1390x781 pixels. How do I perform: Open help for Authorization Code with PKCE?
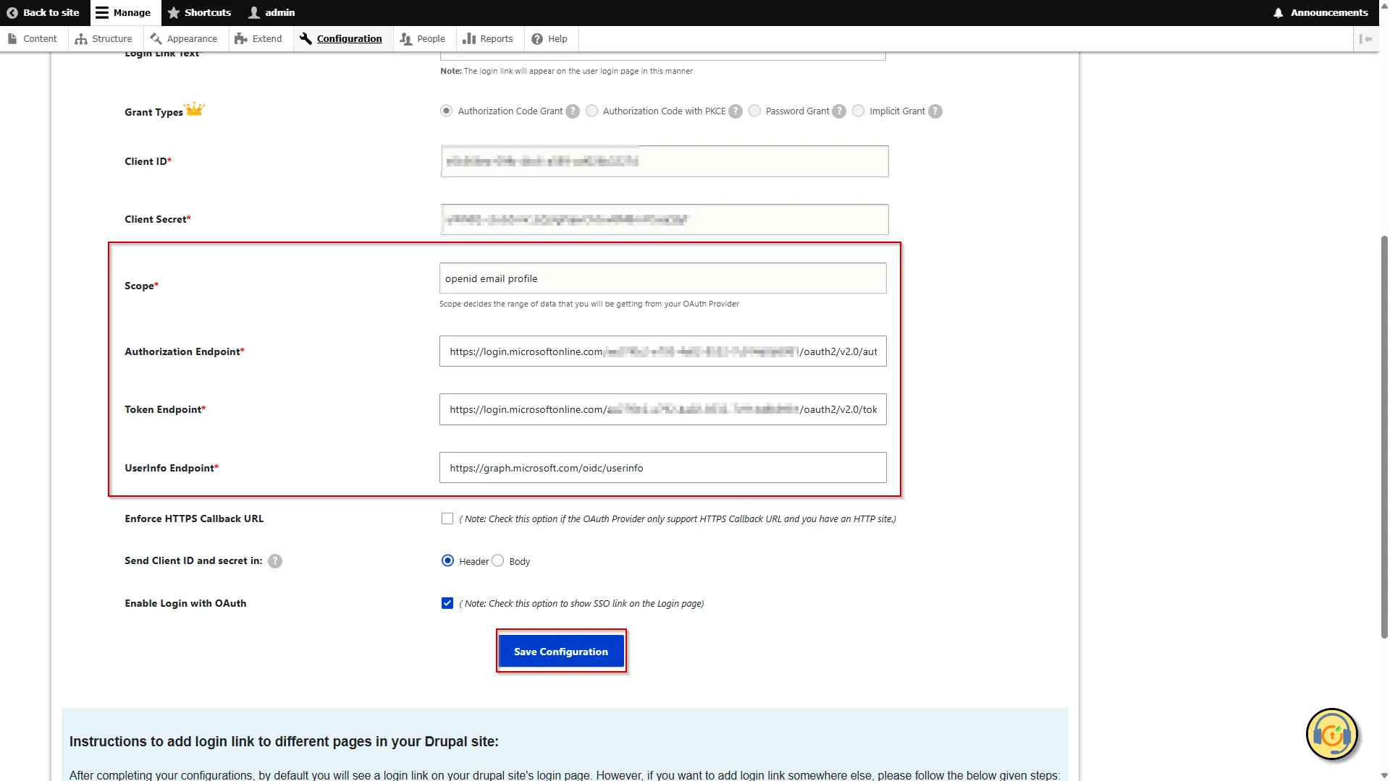[736, 111]
